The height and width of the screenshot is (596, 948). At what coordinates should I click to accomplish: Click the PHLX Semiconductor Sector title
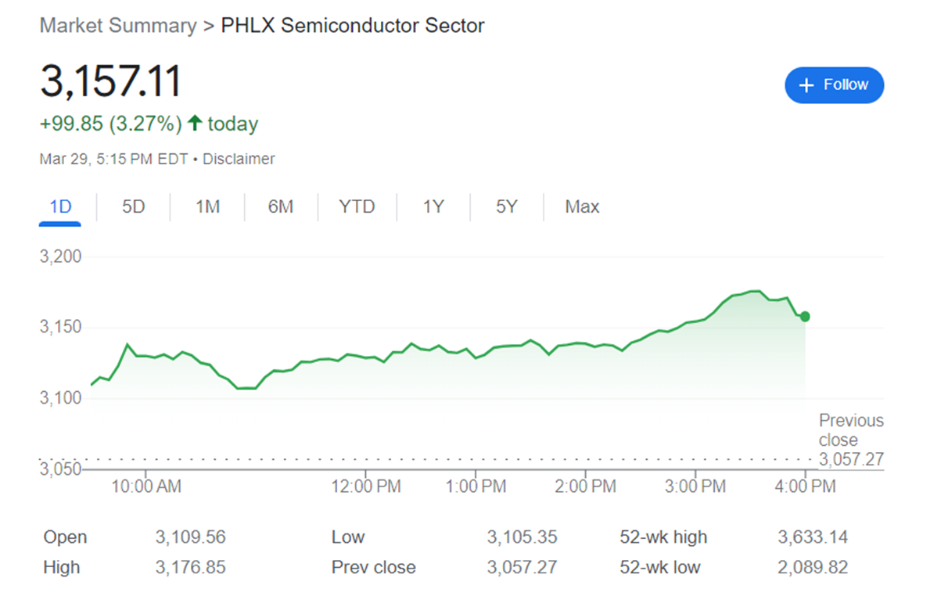[x=353, y=26]
